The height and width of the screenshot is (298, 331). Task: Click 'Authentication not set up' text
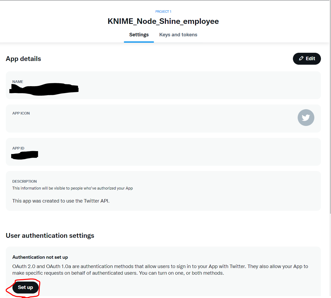pyautogui.click(x=40, y=257)
